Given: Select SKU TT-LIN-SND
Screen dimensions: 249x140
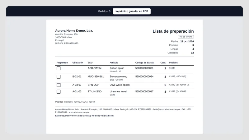Looking at the screenshot, I should [x=95, y=91].
